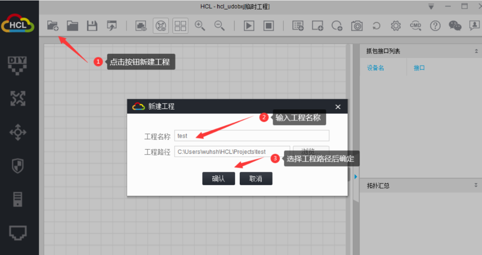The height and width of the screenshot is (255, 482).
Task: Click the 工程名称 input field
Action: [x=252, y=136]
